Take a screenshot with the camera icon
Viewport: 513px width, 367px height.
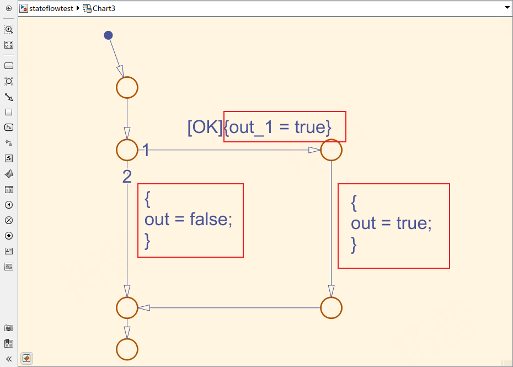9,328
